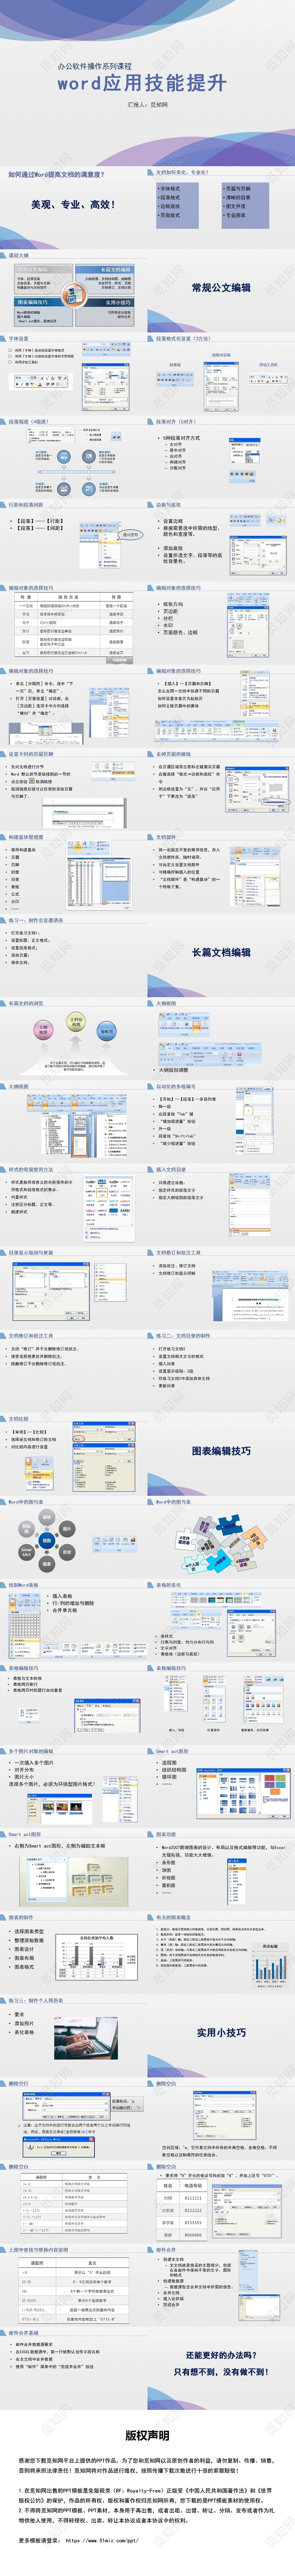The image size is (295, 2576).
Task: Open the '字体设置' slide
Action: coord(74,374)
